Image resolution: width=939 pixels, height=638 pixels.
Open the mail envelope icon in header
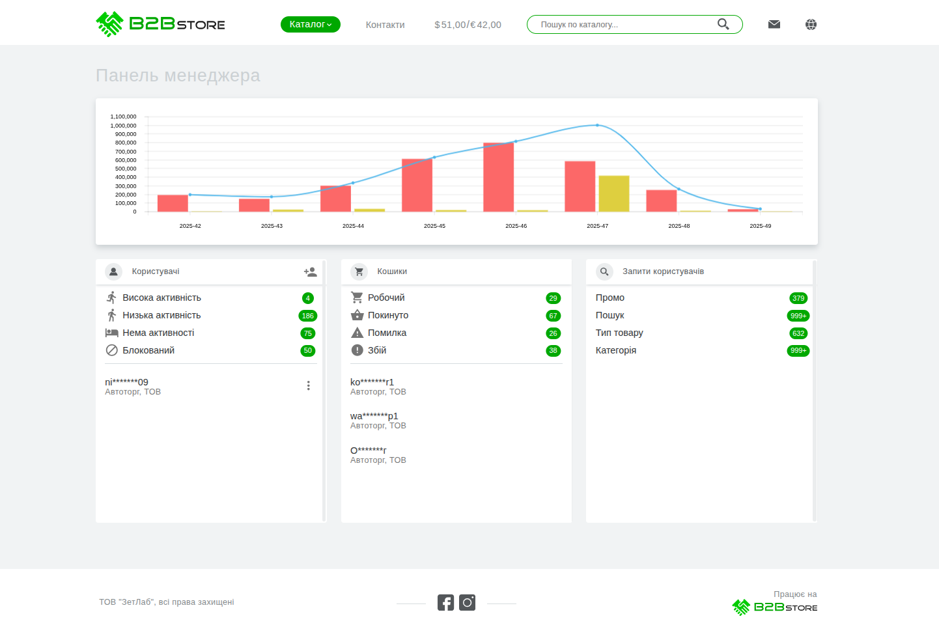(x=774, y=25)
